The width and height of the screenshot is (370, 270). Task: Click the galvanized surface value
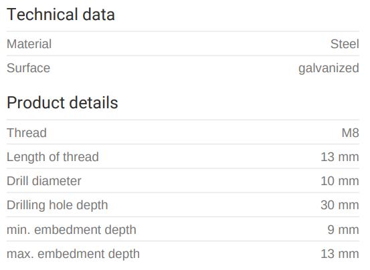(x=329, y=68)
